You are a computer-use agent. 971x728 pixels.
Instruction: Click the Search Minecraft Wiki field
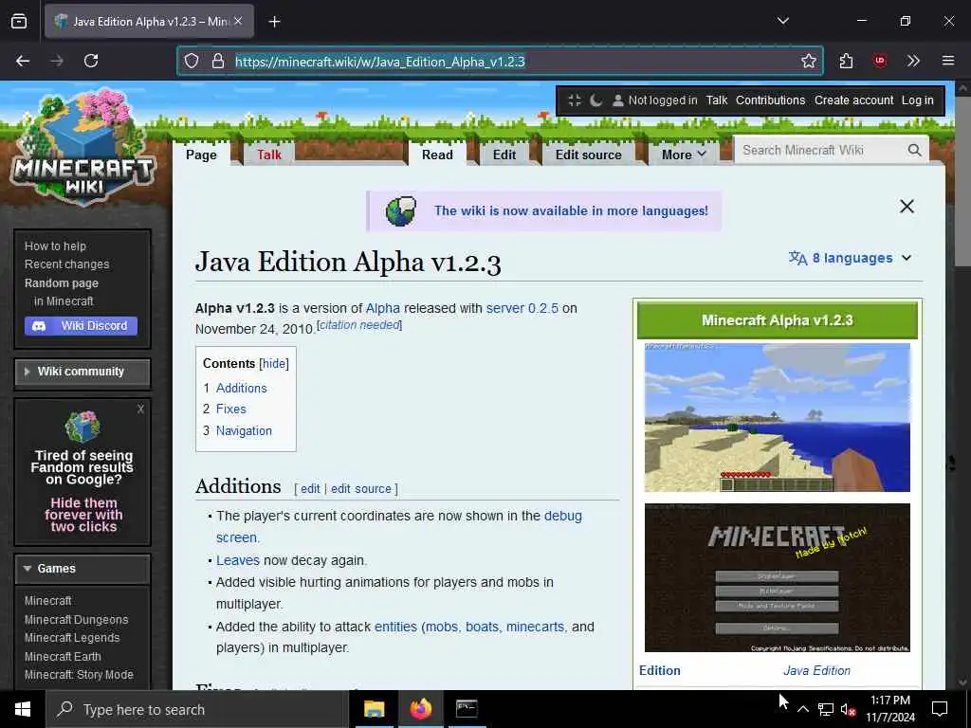(x=820, y=151)
